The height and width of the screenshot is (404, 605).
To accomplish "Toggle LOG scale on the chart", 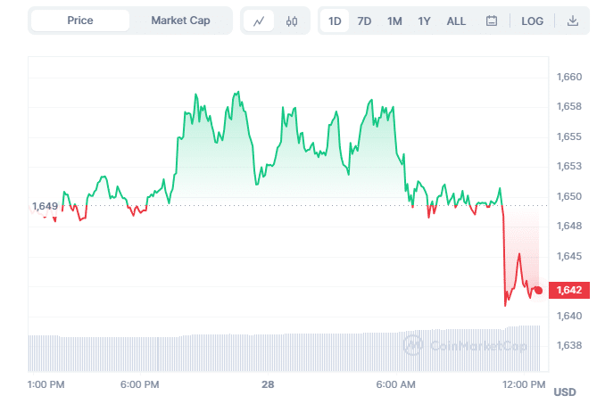I will click(x=533, y=21).
